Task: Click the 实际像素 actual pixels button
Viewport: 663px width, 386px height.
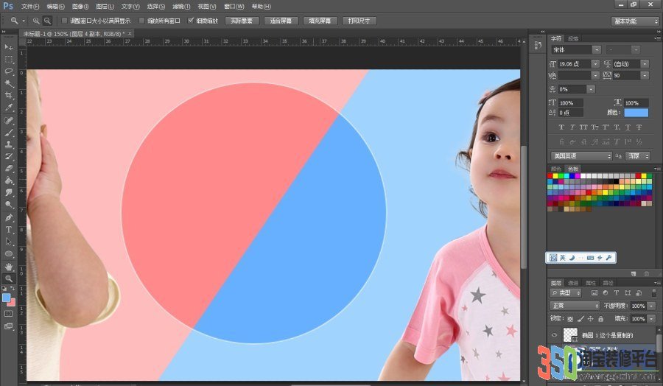Action: pos(242,21)
